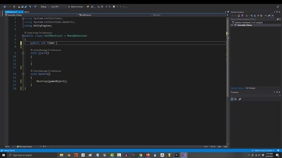Viewport: 282px width, 158px height.
Task: Click the Save icon in the toolbar
Action: 22,7
